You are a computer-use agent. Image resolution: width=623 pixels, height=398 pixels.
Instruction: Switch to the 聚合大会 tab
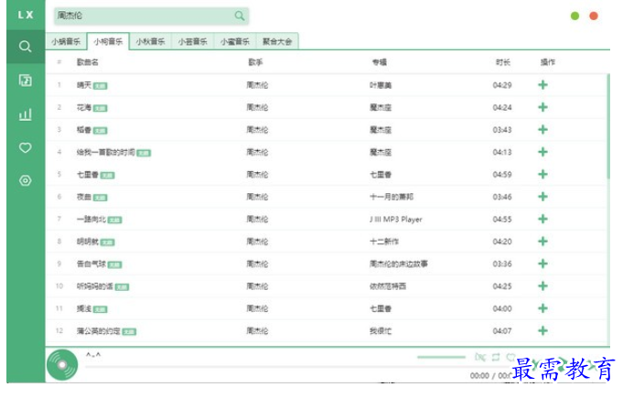click(277, 41)
